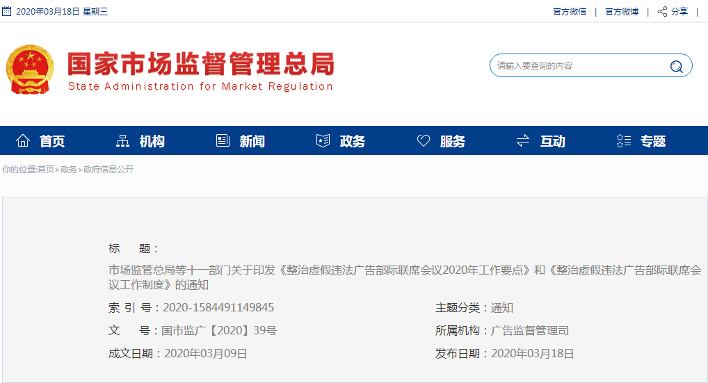Screen dimensions: 708x383
Task: Click the 发布日期： label
Action: pyautogui.click(x=462, y=354)
